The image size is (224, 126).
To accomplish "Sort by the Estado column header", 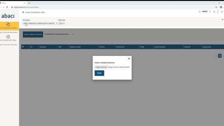I will pos(187,47).
